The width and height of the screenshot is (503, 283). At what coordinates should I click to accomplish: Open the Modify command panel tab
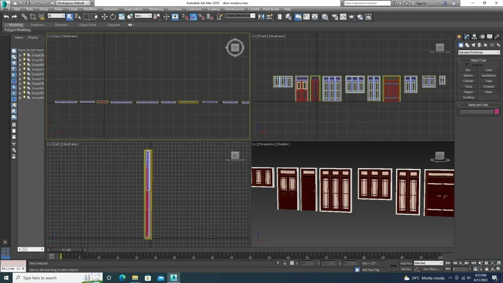click(467, 37)
